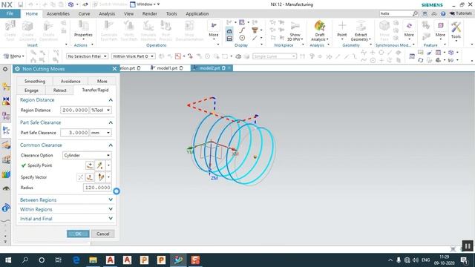Open the Assembly Navigator sidebar icon

tap(6, 87)
